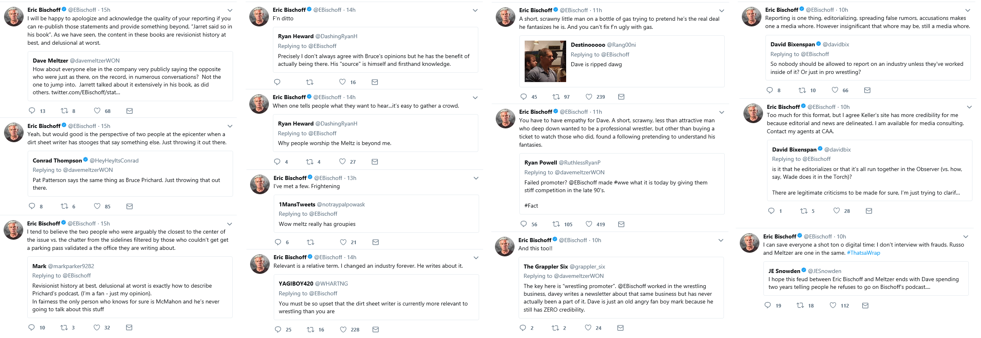The width and height of the screenshot is (981, 338).
Task: Click the JE Snowden quoted tweet
Action: [x=865, y=279]
